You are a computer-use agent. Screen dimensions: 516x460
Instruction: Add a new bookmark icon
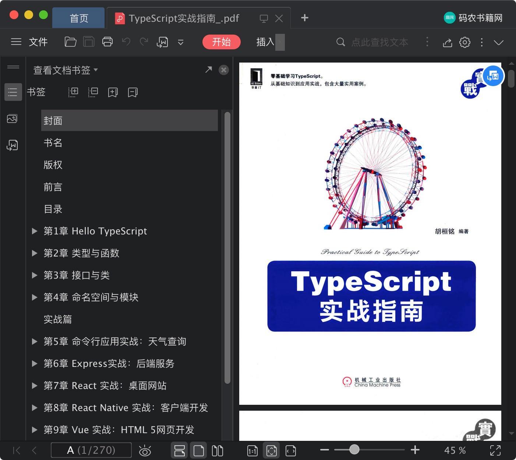pos(113,92)
